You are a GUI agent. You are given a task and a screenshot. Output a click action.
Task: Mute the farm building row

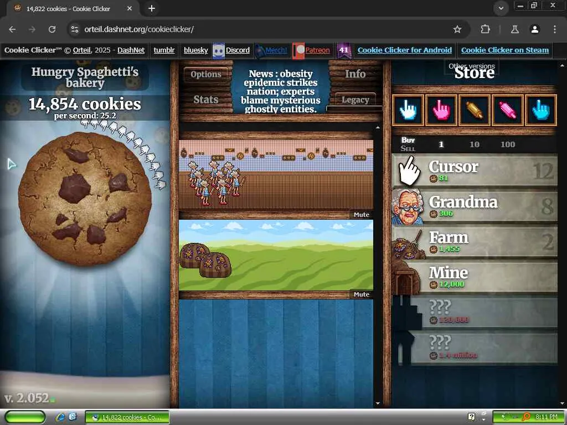point(361,294)
